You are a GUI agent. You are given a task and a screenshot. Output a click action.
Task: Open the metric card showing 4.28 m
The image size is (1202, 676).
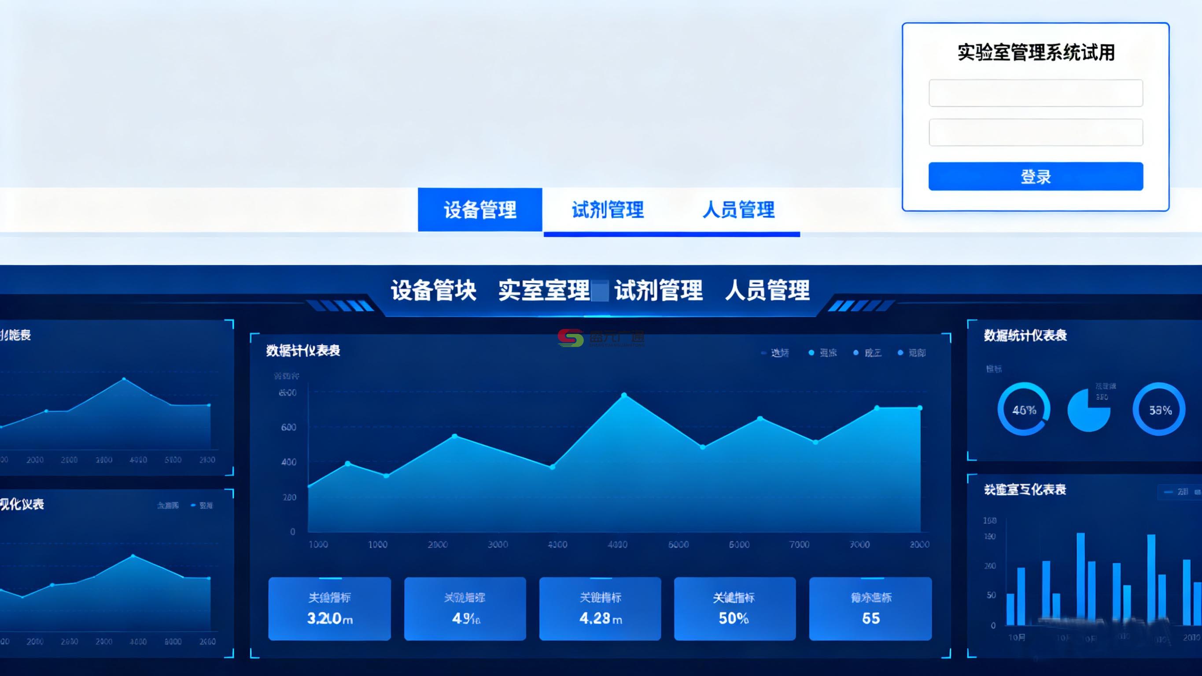pyautogui.click(x=600, y=609)
